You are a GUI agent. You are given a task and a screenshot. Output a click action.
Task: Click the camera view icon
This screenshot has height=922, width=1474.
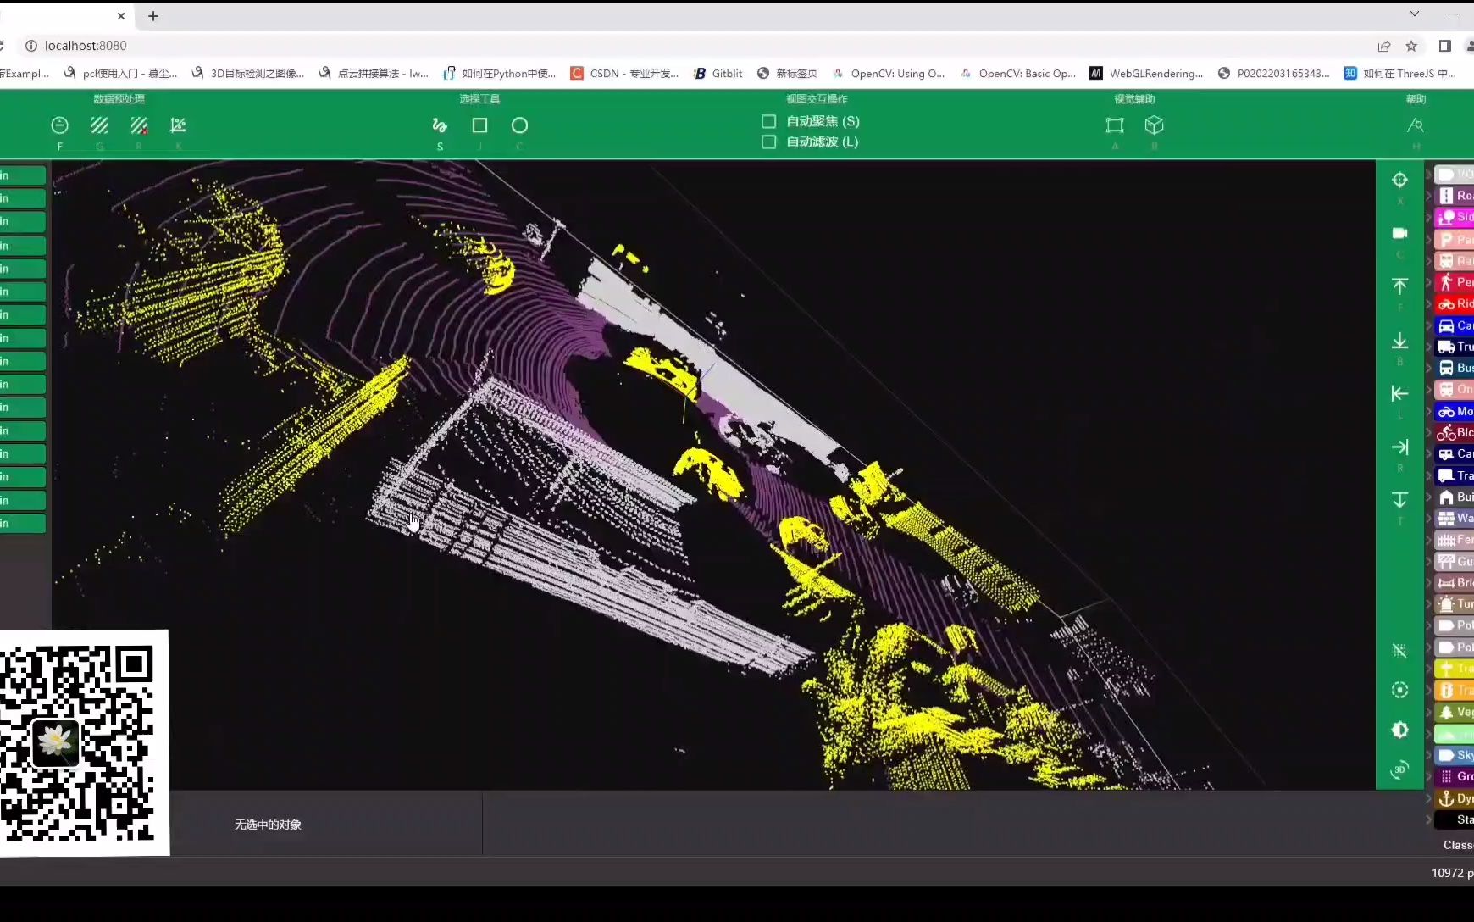point(1399,233)
